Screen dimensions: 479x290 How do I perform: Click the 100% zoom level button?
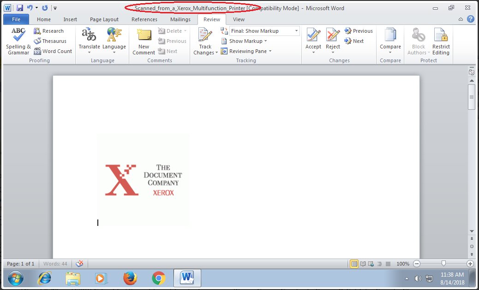(x=403, y=264)
